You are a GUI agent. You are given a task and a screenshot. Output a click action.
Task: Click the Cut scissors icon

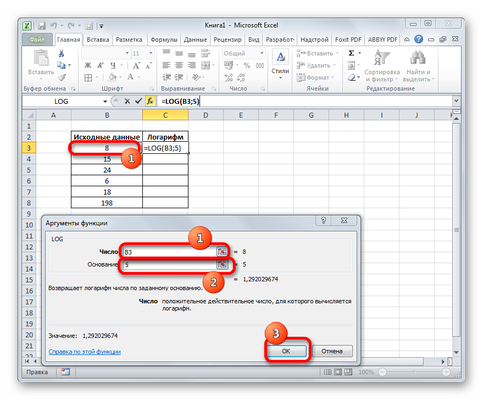tap(61, 53)
